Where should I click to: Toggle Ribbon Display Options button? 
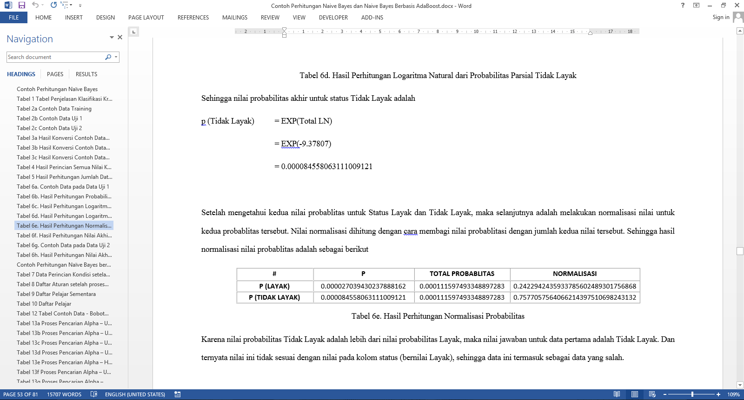tap(696, 5)
